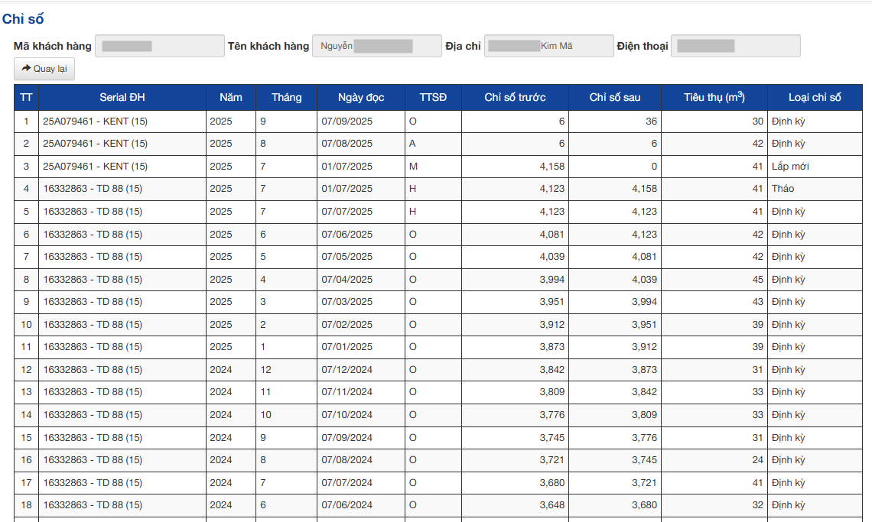Click the TTSĐ column header
Viewport: 872px width, 522px height.
(x=433, y=97)
